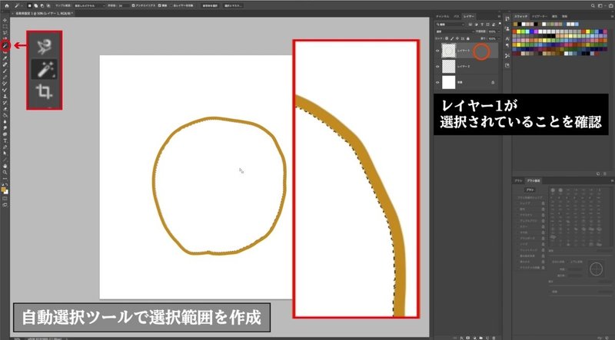Open the layer filter kind dropdown

tap(450, 25)
